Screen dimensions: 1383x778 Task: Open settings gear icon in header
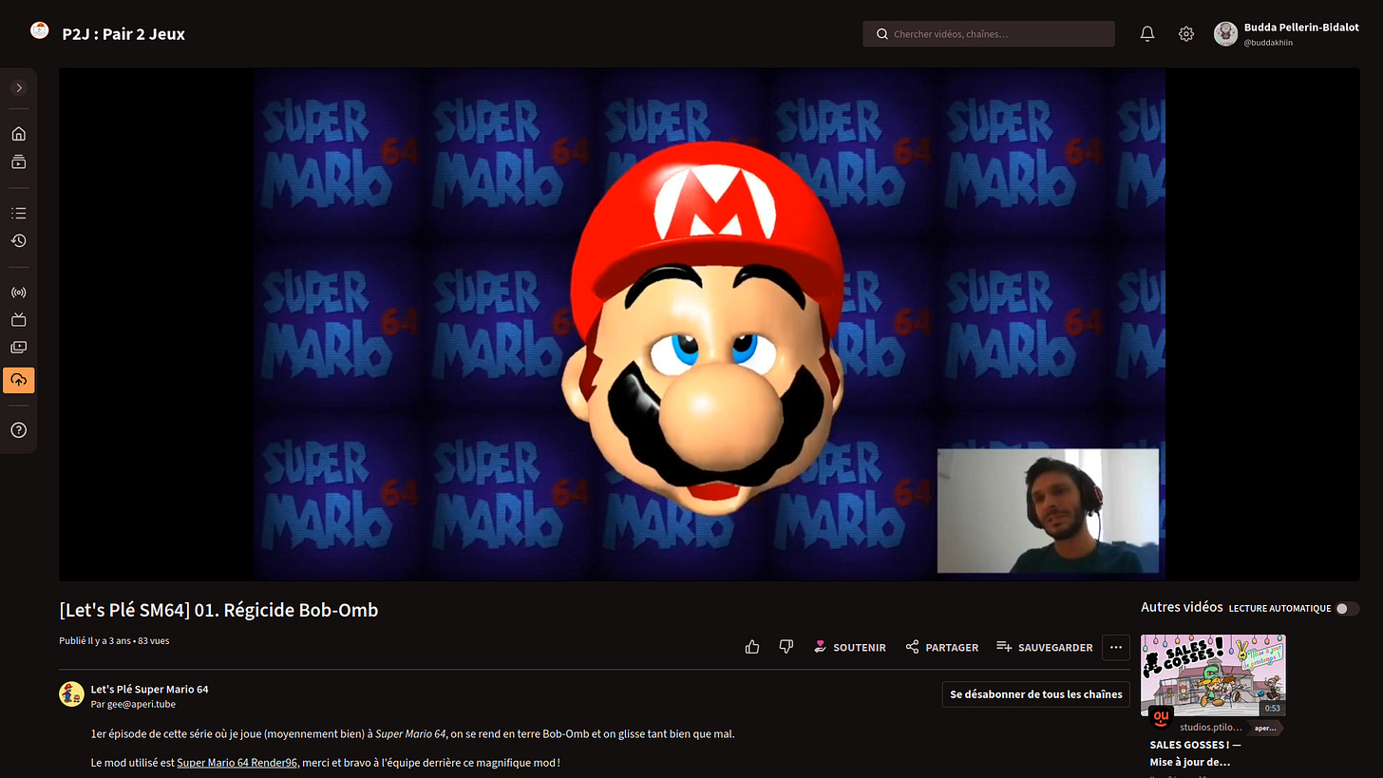1186,34
